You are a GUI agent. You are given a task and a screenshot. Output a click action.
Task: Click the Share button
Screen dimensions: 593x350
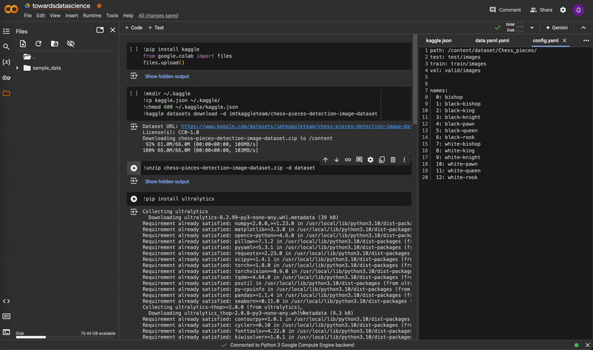tap(540, 10)
